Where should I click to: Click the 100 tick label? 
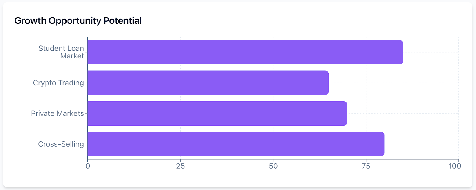pyautogui.click(x=455, y=166)
